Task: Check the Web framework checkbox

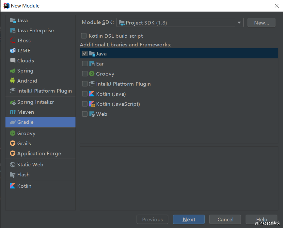Action: click(85, 114)
